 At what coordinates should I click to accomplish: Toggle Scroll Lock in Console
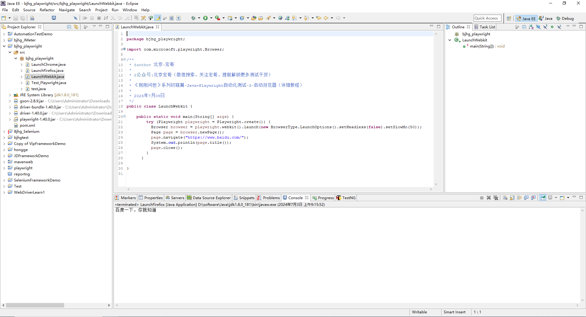512,198
